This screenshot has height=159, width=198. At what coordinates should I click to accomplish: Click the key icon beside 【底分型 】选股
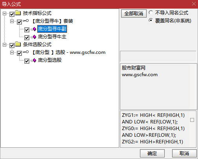pyautogui.click(x=26, y=52)
